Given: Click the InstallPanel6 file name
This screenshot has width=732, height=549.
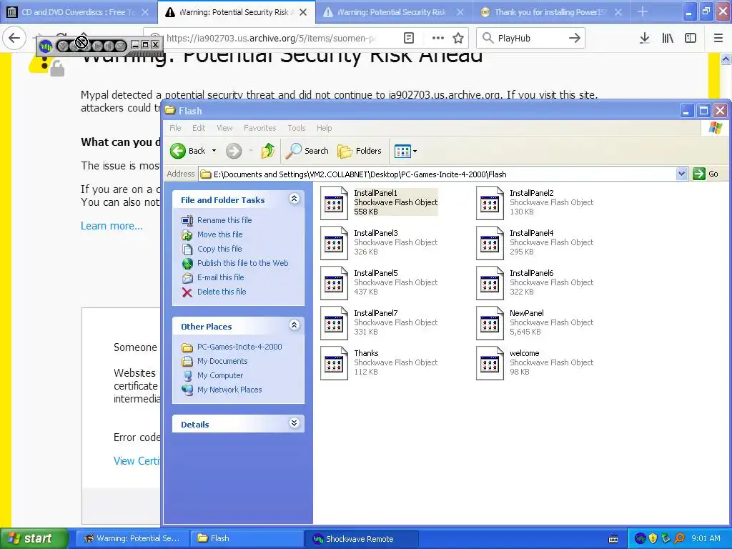Looking at the screenshot, I should 531,273.
